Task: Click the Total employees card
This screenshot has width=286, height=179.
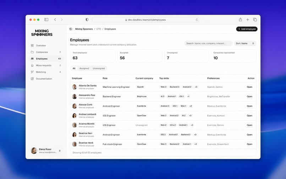Action: pos(93,56)
